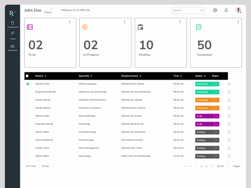Click the Completed status label for Apród Endre
This screenshot has height=188, width=251.
(202, 84)
